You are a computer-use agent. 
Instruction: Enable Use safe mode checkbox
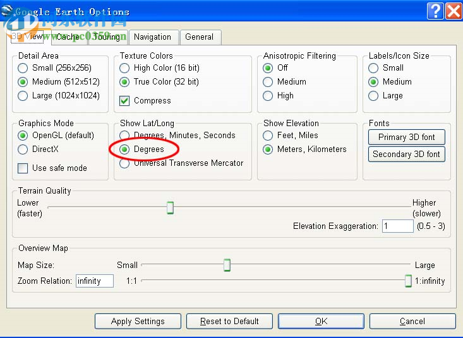tap(52, 168)
